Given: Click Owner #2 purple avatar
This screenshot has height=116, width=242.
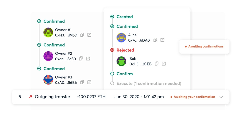Looking at the screenshot, I should [48, 56].
